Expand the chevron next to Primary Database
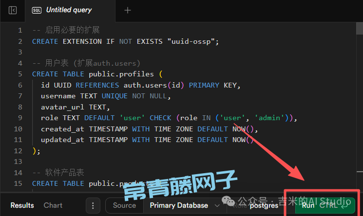Screen dimensions: 363x216 coord(217,205)
